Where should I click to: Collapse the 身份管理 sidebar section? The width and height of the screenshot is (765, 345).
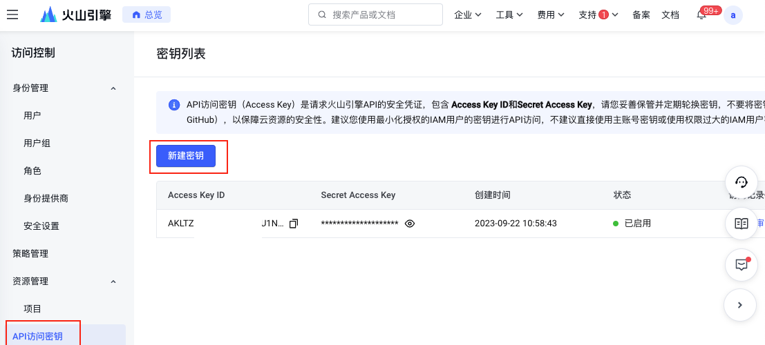(113, 88)
